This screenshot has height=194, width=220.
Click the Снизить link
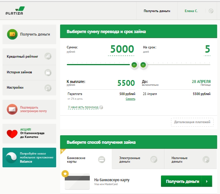[130, 99]
